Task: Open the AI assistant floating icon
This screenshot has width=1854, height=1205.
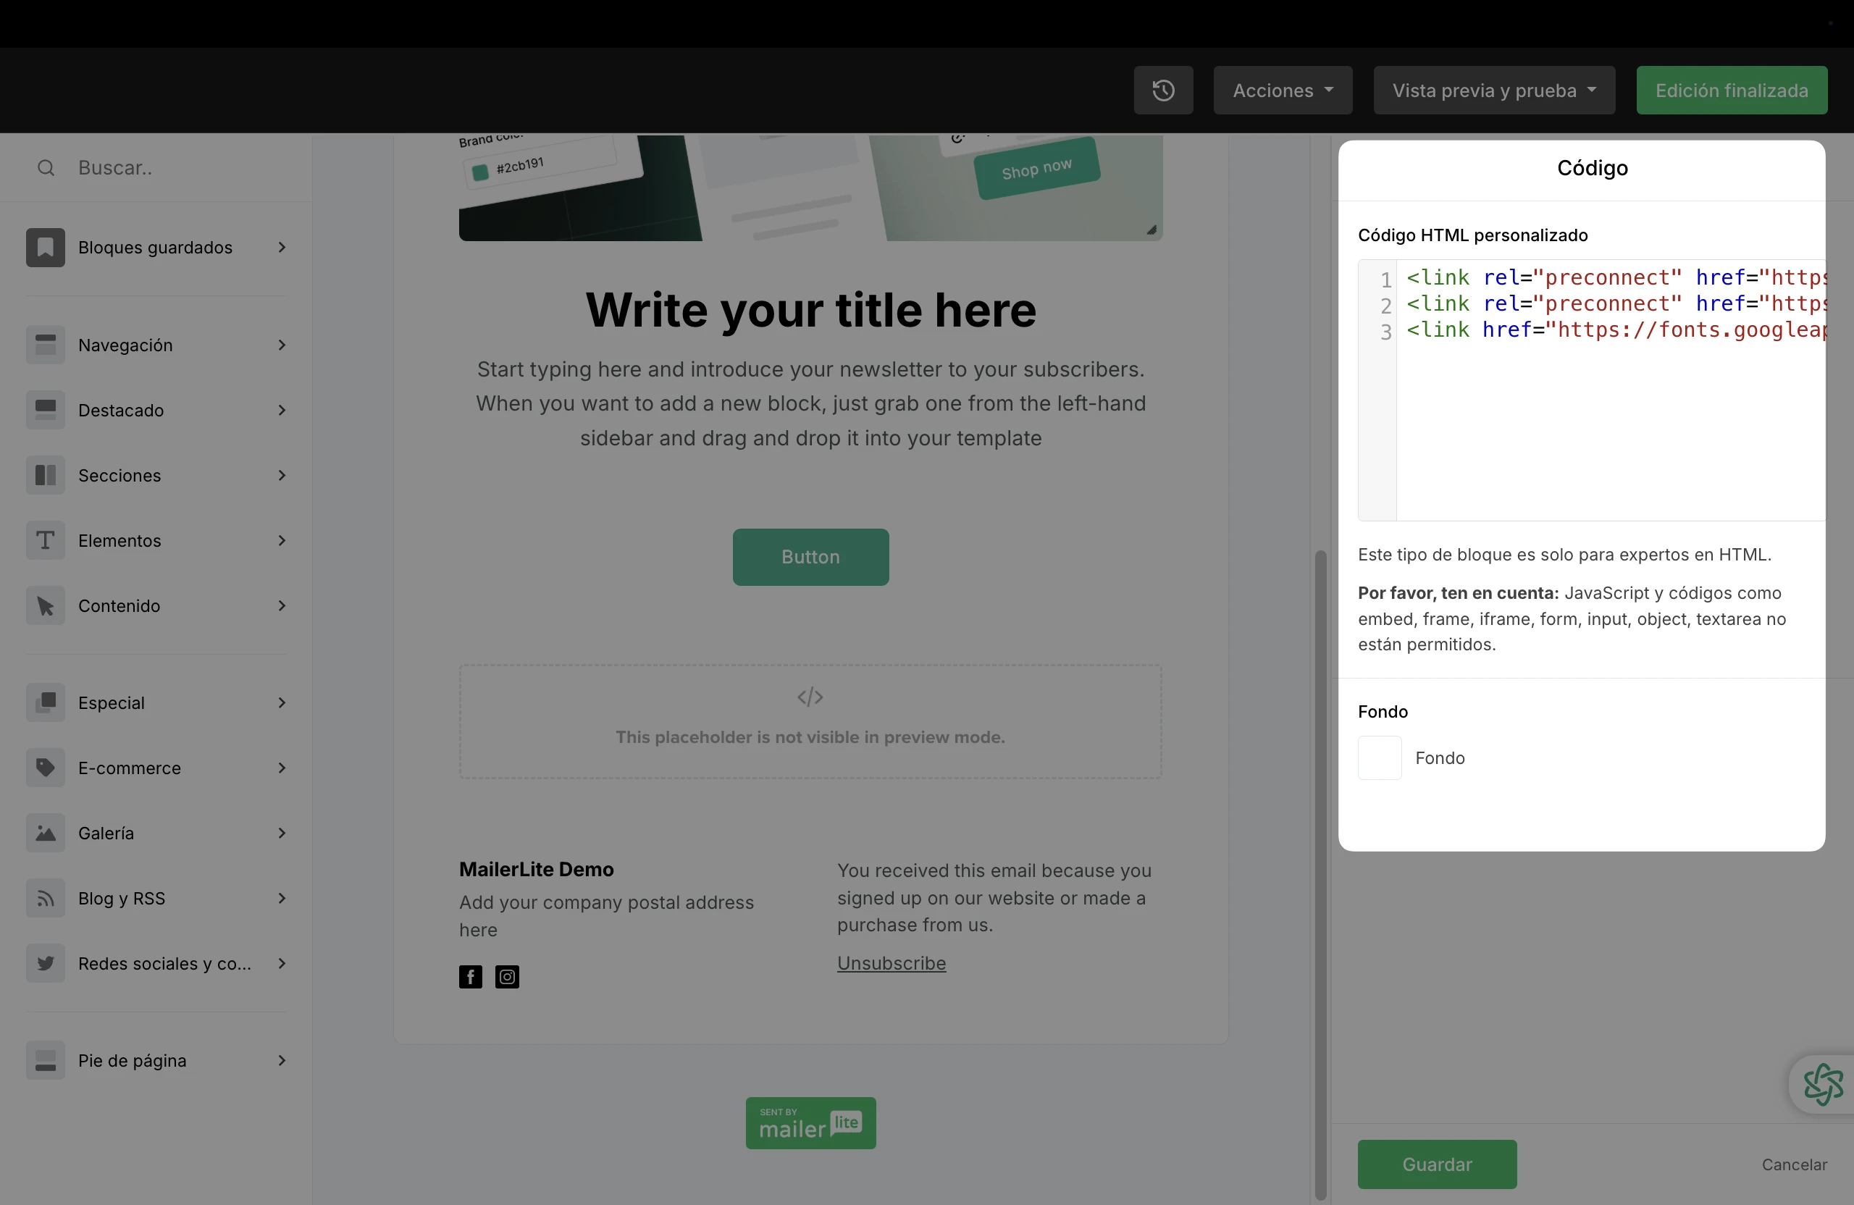Action: (x=1823, y=1083)
